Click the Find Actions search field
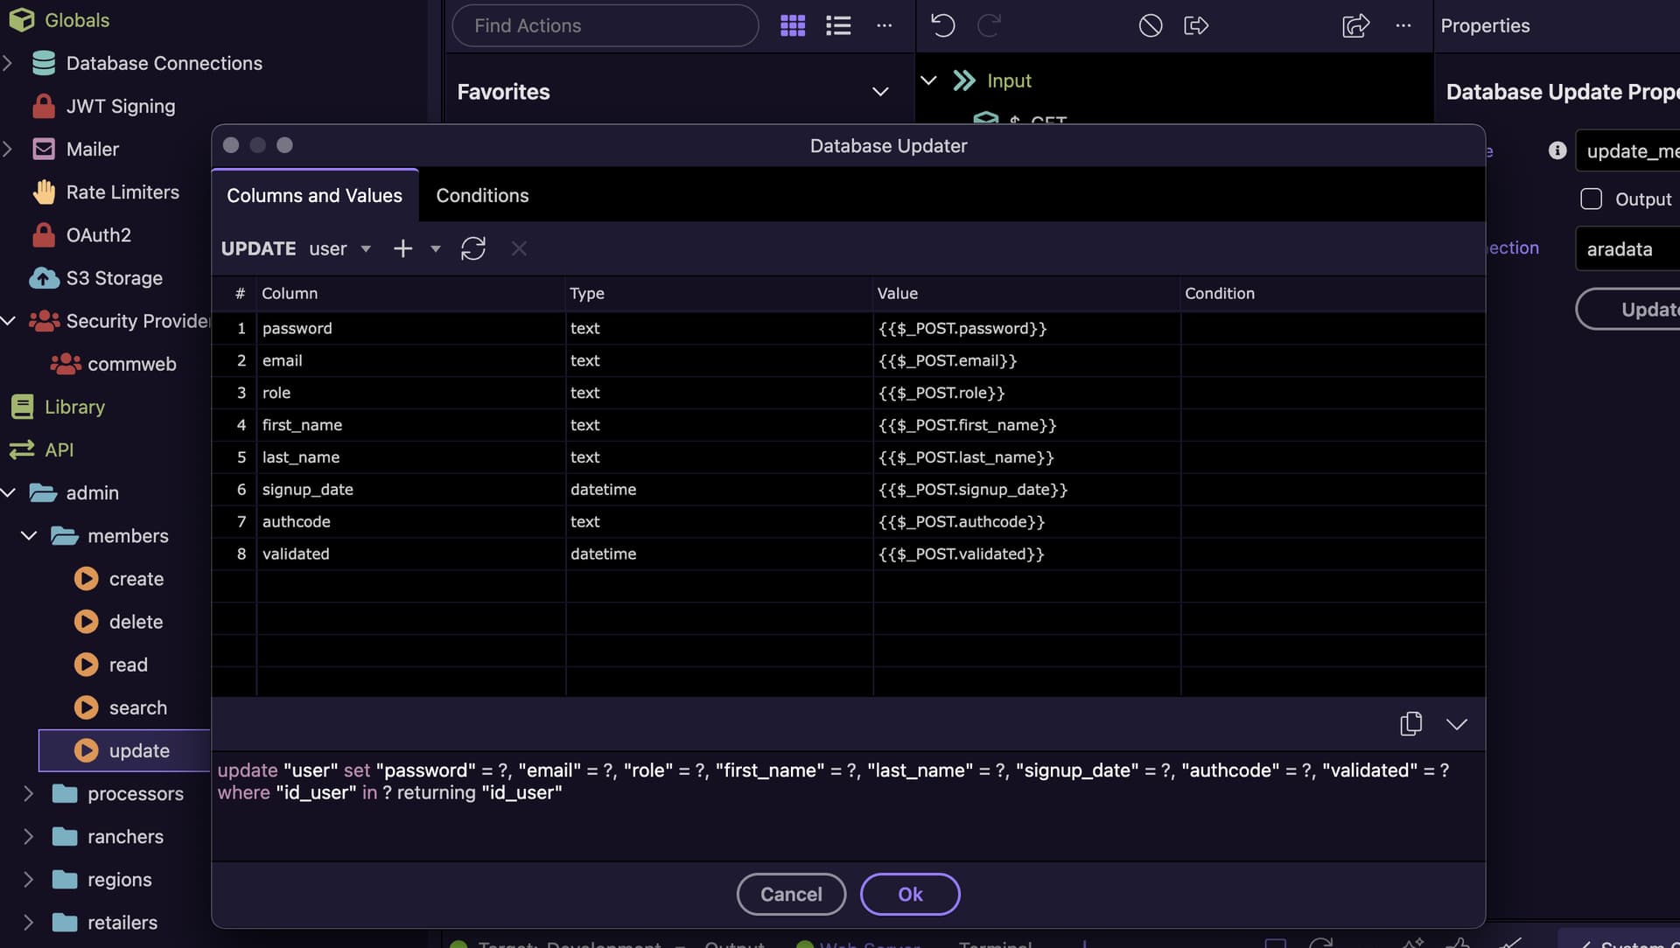This screenshot has height=948, width=1680. coord(605,25)
